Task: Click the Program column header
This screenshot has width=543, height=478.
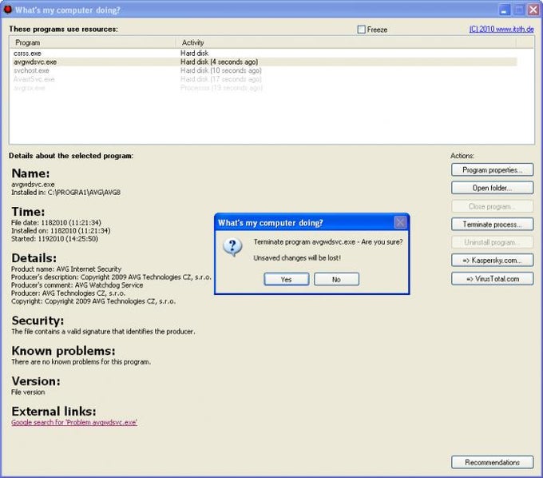Action: pyautogui.click(x=93, y=42)
